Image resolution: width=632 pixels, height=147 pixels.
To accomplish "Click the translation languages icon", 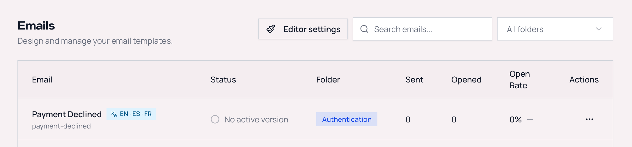I will point(114,114).
